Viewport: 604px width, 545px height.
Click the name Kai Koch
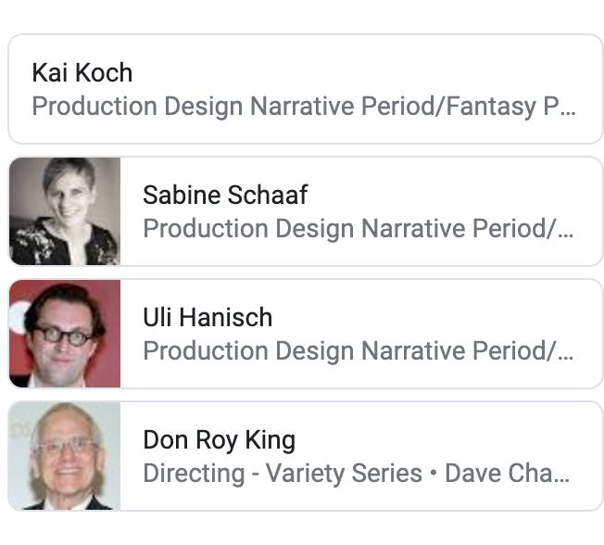[x=82, y=72]
